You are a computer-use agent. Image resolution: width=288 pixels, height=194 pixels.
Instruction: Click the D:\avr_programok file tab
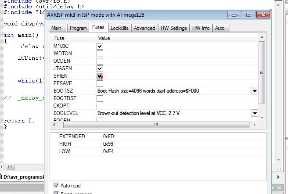(x=22, y=177)
